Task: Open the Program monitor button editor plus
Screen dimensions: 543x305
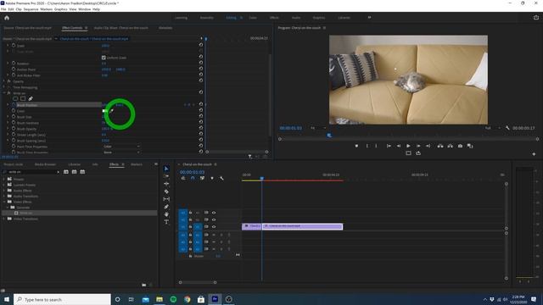Action: 534,154
